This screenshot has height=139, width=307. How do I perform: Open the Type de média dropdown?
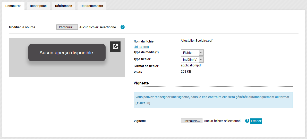(x=192, y=53)
